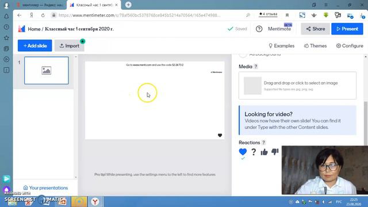
Task: Click the Share button
Action: point(316,29)
